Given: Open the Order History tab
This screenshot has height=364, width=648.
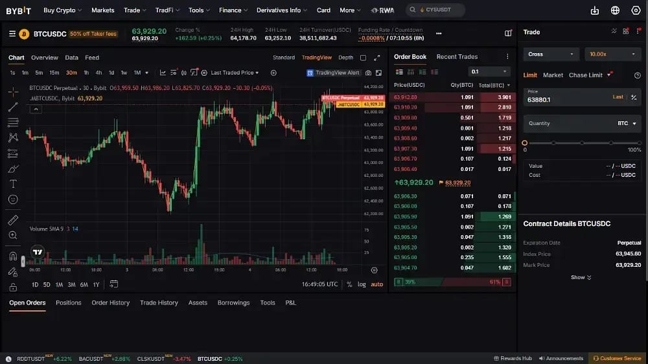Looking at the screenshot, I should click(110, 302).
